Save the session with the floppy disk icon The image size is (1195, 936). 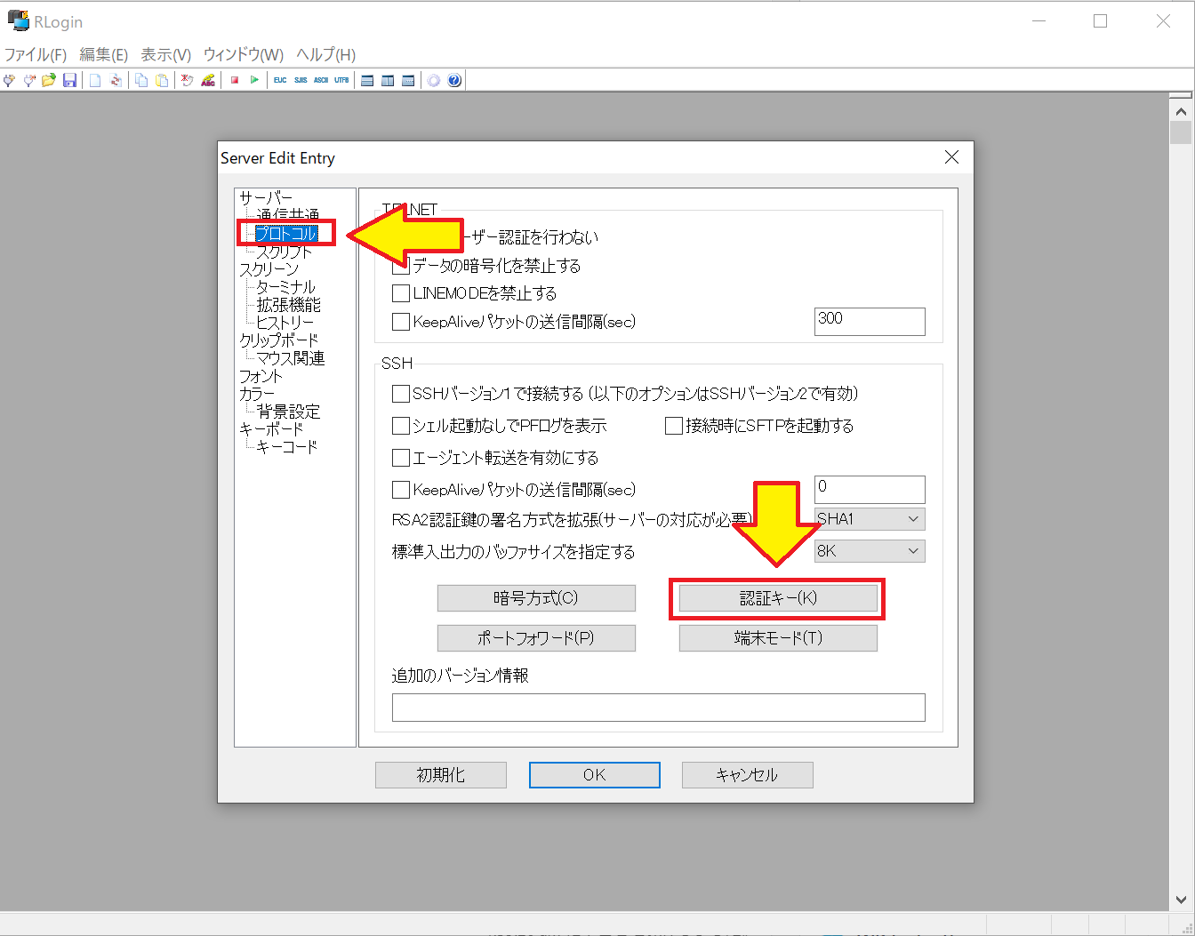tap(69, 80)
